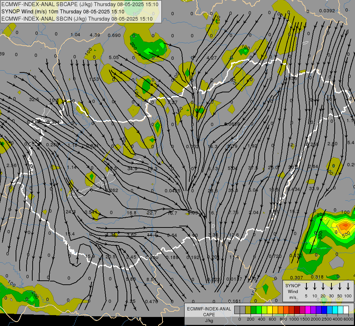The height and width of the screenshot is (326, 355).
Task: Click the ECMWF-INDEX-ANAL CAPE legend label
Action: 209,312
